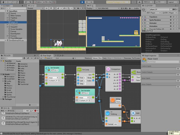Toggle player_01 active checkbox in Inspector
This screenshot has width=180, height=135.
(148, 10)
